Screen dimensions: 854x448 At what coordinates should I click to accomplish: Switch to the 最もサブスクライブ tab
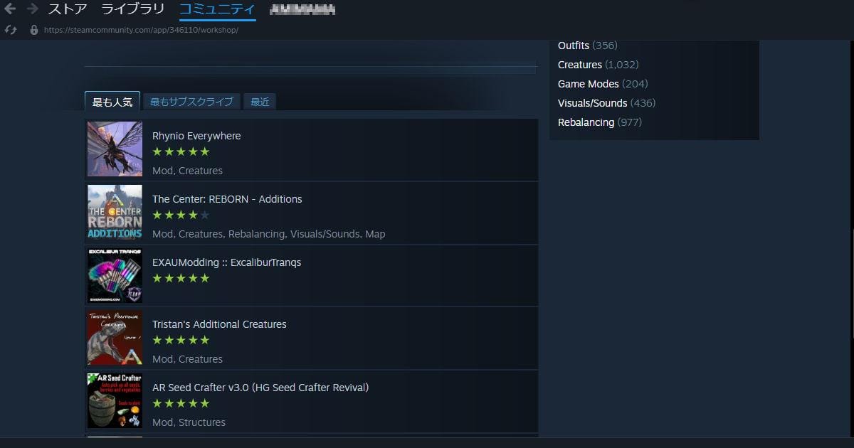click(191, 102)
